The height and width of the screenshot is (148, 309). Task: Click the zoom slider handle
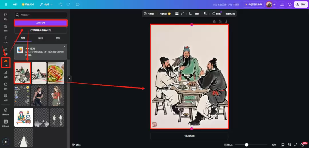pyautogui.click(x=247, y=145)
